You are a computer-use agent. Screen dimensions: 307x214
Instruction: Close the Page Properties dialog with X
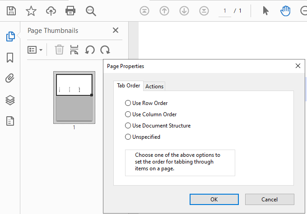(298, 66)
